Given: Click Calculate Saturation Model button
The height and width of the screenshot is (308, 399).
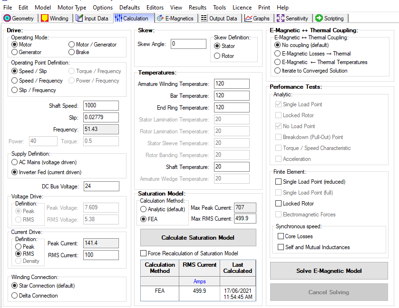Looking at the screenshot, I should click(x=198, y=238).
